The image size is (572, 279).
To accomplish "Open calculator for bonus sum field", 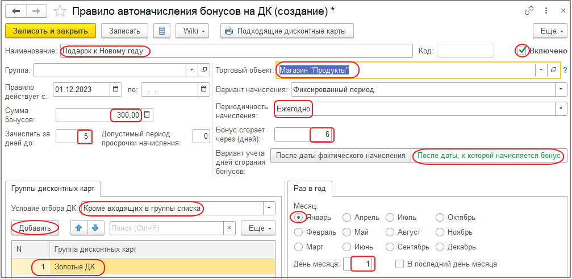I will (147, 115).
